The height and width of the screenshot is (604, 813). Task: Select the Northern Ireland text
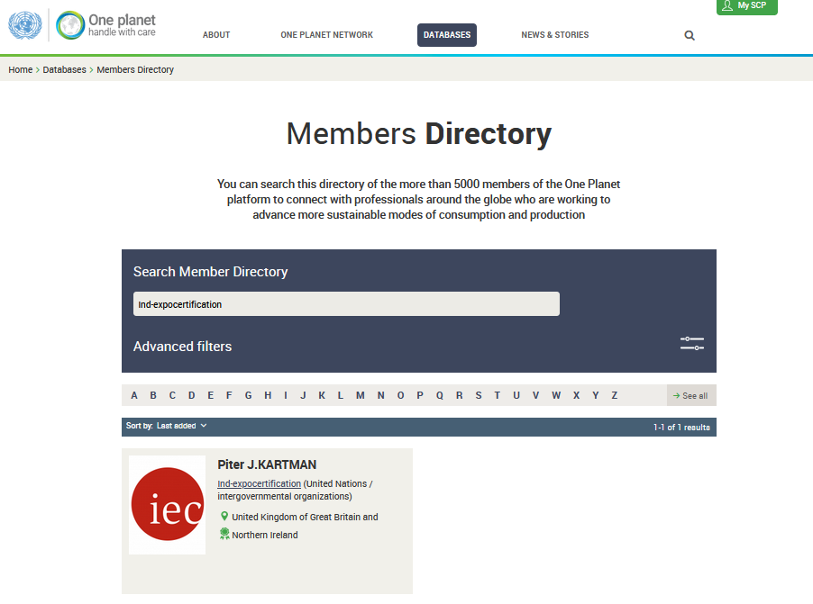coord(265,535)
